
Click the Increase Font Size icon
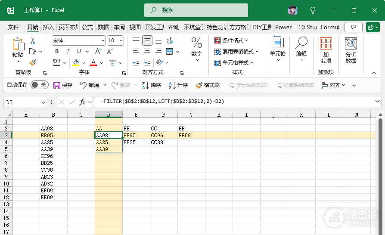tap(98, 52)
